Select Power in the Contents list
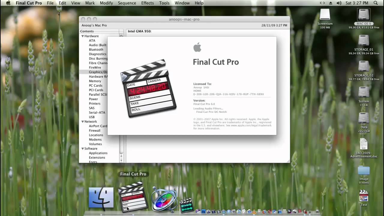Image resolution: width=384 pixels, height=216 pixels. point(93,99)
